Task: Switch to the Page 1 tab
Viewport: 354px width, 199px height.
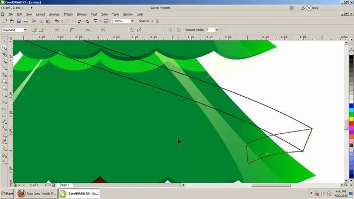Action: tap(65, 185)
